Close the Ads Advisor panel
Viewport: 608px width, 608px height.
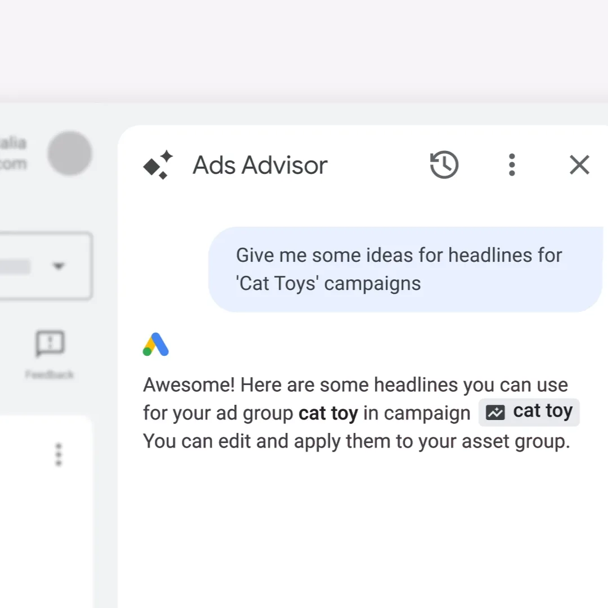click(x=579, y=165)
